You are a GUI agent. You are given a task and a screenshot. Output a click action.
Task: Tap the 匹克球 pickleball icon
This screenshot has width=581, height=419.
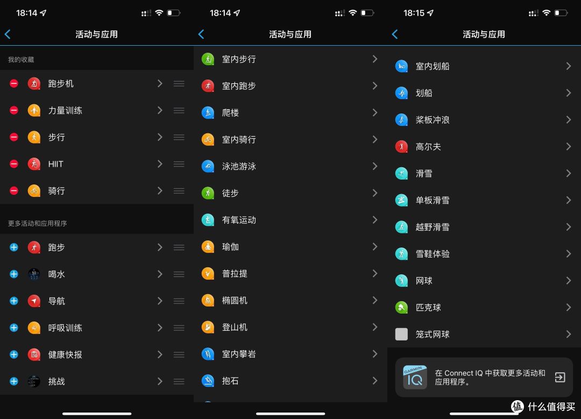coord(402,308)
